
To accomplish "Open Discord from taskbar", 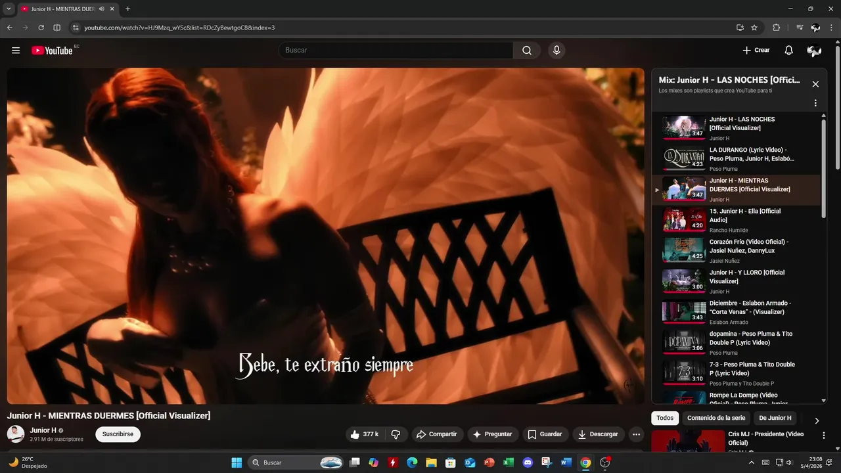I will (x=528, y=462).
